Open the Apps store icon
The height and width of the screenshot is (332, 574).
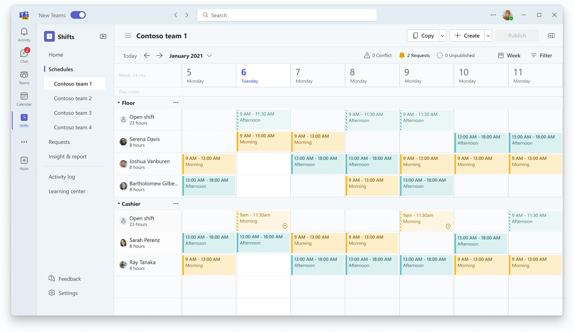point(24,163)
